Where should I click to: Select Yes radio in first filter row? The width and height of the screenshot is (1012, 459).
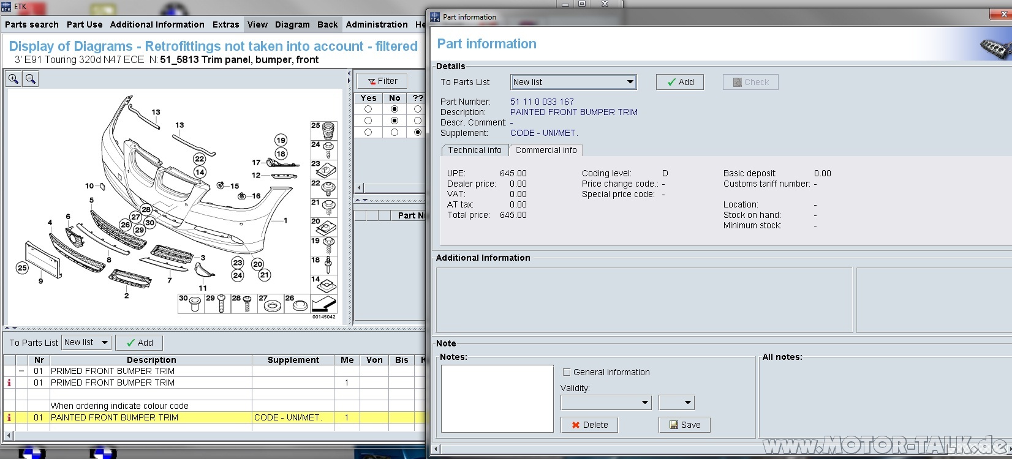click(x=368, y=109)
